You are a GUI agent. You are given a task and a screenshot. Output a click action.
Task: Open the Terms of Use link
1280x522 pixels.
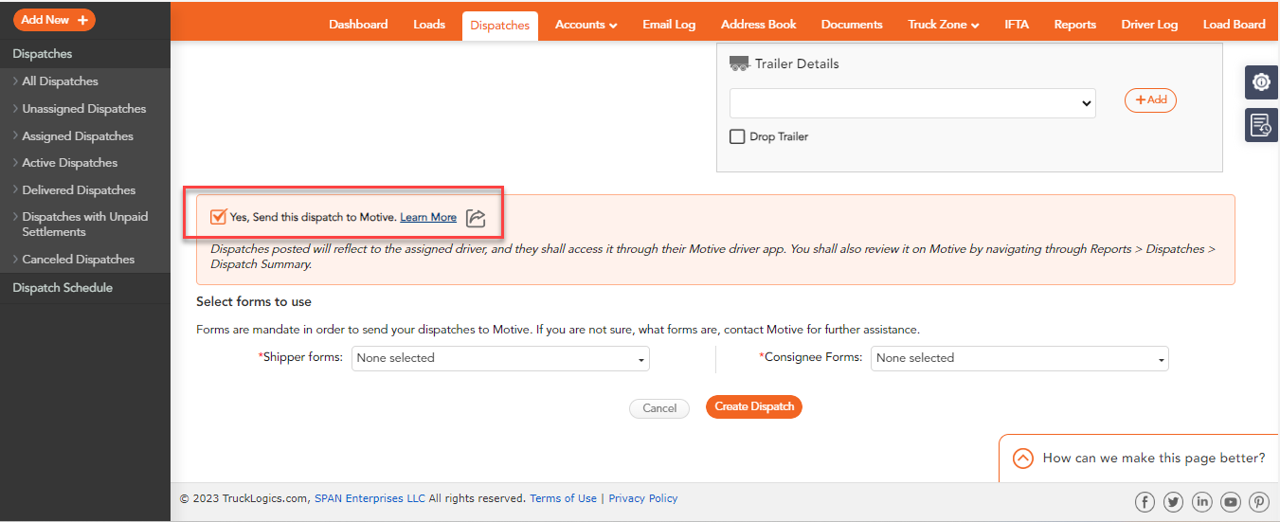[564, 498]
